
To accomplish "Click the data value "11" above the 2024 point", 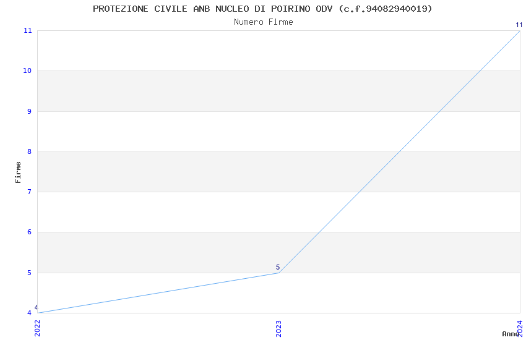I will click(x=519, y=25).
